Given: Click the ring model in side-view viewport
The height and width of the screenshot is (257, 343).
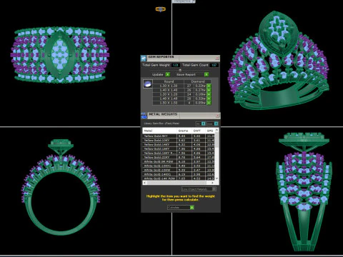Looking at the screenshot, I should tap(304, 191).
